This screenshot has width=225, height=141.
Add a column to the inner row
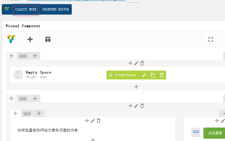39,113
